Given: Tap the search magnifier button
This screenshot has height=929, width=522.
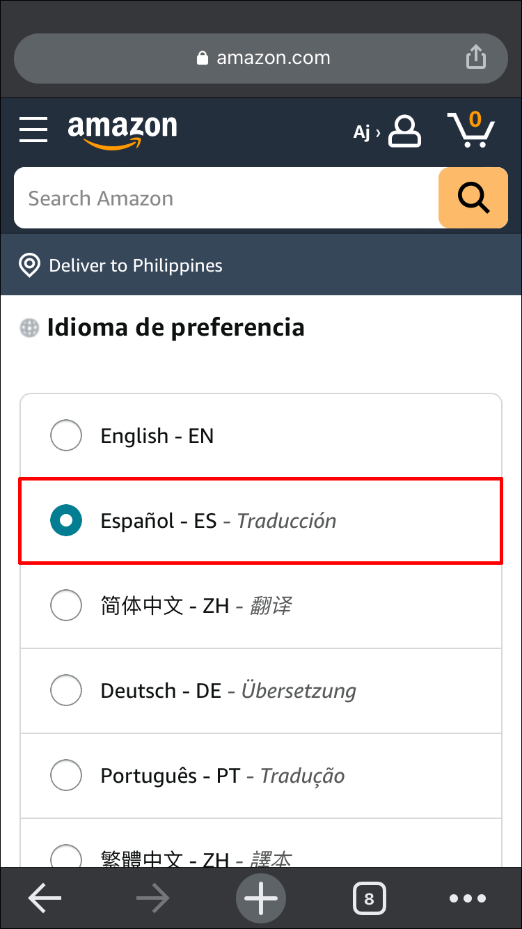Looking at the screenshot, I should click(x=473, y=198).
